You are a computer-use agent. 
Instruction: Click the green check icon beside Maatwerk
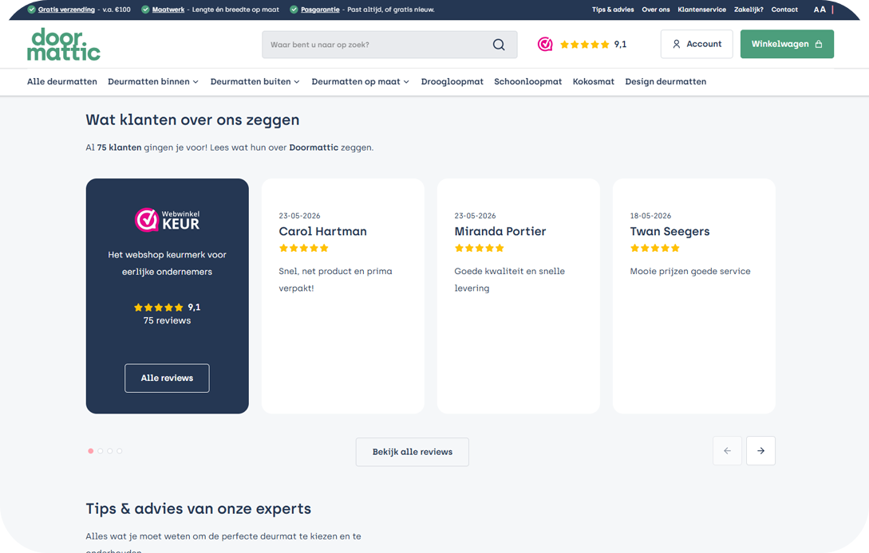[x=145, y=10]
